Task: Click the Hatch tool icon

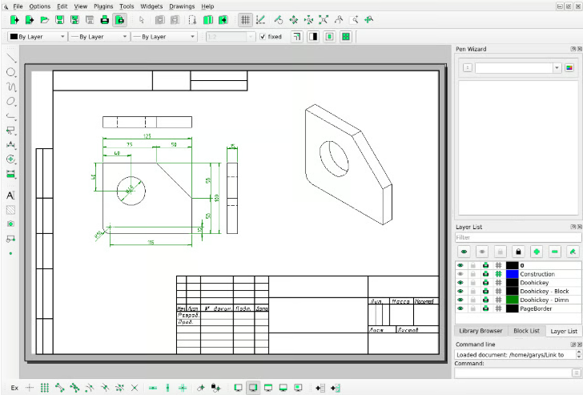Action: tap(11, 210)
